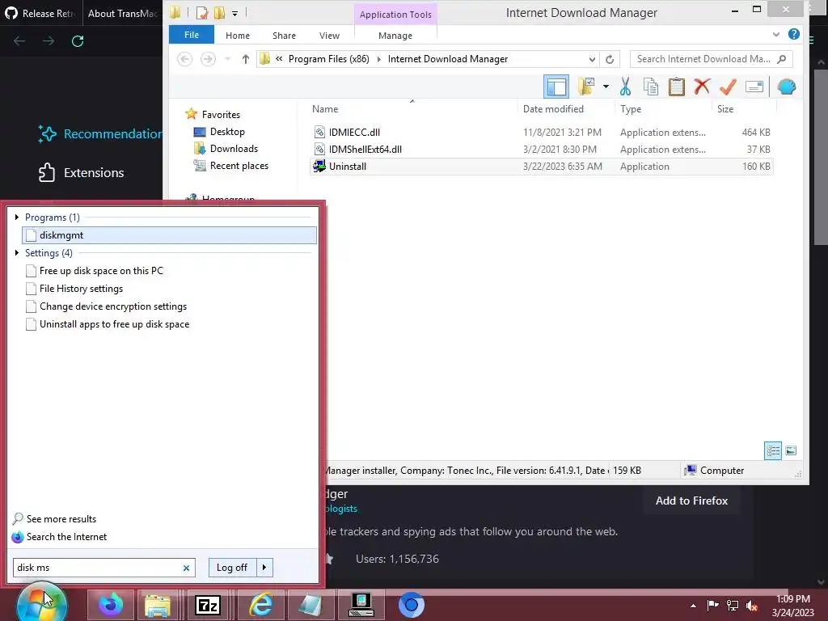
Task: Toggle the navigation pane layout icon
Action: [x=556, y=87]
